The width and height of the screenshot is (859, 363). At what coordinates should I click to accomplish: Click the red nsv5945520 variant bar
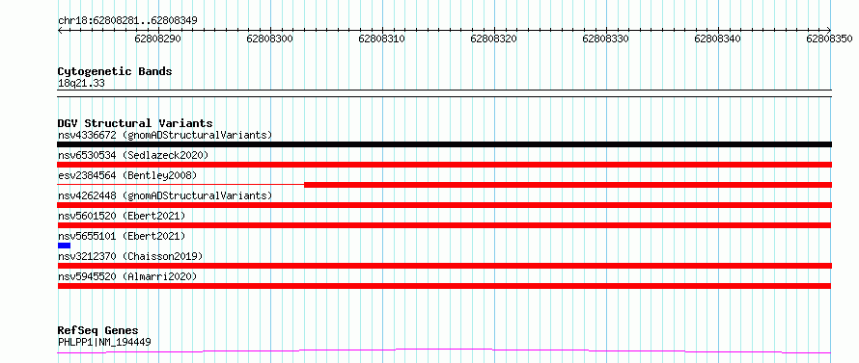click(x=444, y=286)
